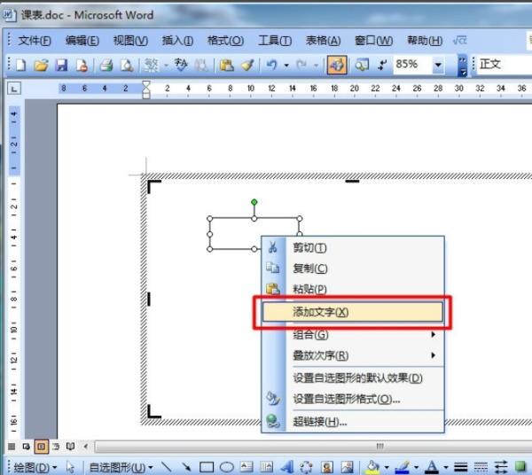The image size is (532, 475).
Task: Click the permission document icon
Action: [82, 65]
